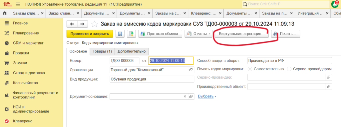Click the search magnifier icon

245,4
